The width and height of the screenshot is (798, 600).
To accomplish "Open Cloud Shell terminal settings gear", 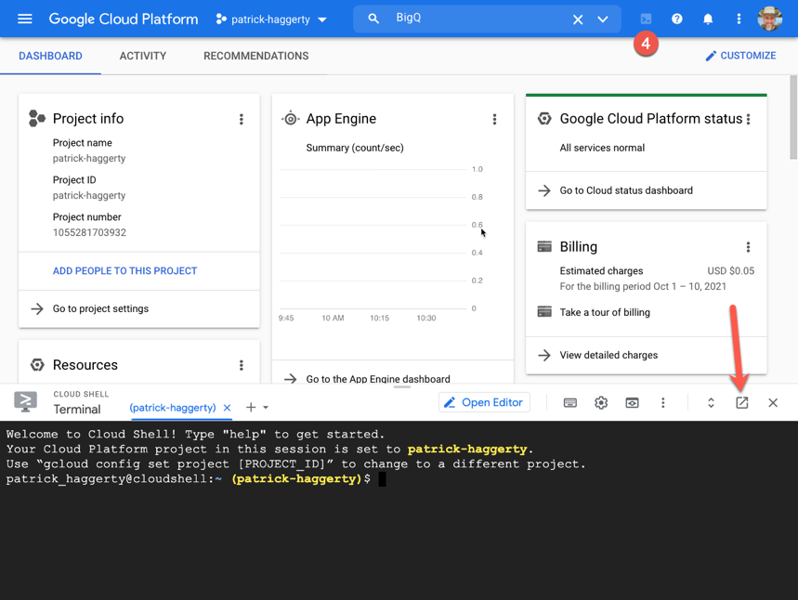I will [601, 403].
